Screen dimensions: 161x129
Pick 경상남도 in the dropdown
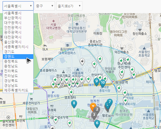coord(18,85)
